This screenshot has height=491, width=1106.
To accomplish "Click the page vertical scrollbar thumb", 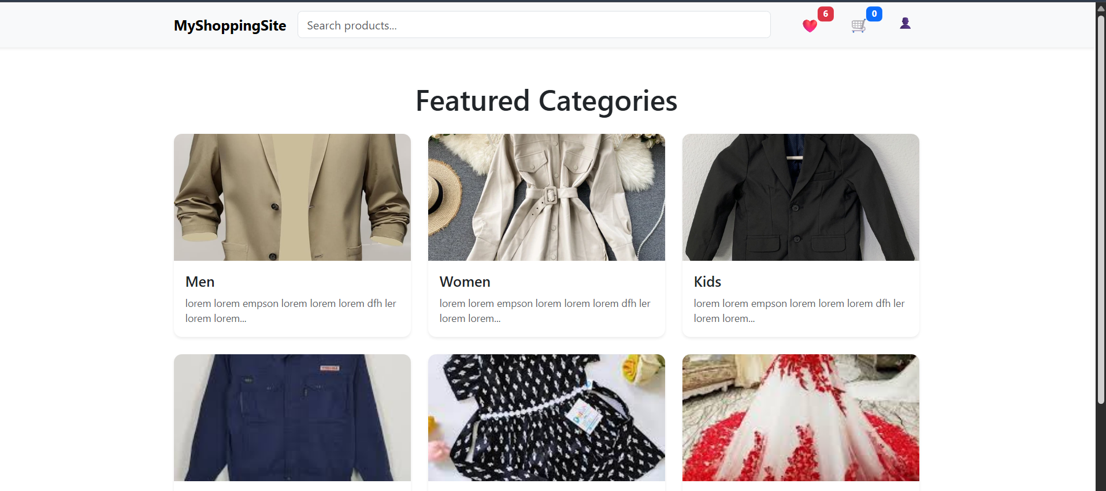I will pos(1101,208).
